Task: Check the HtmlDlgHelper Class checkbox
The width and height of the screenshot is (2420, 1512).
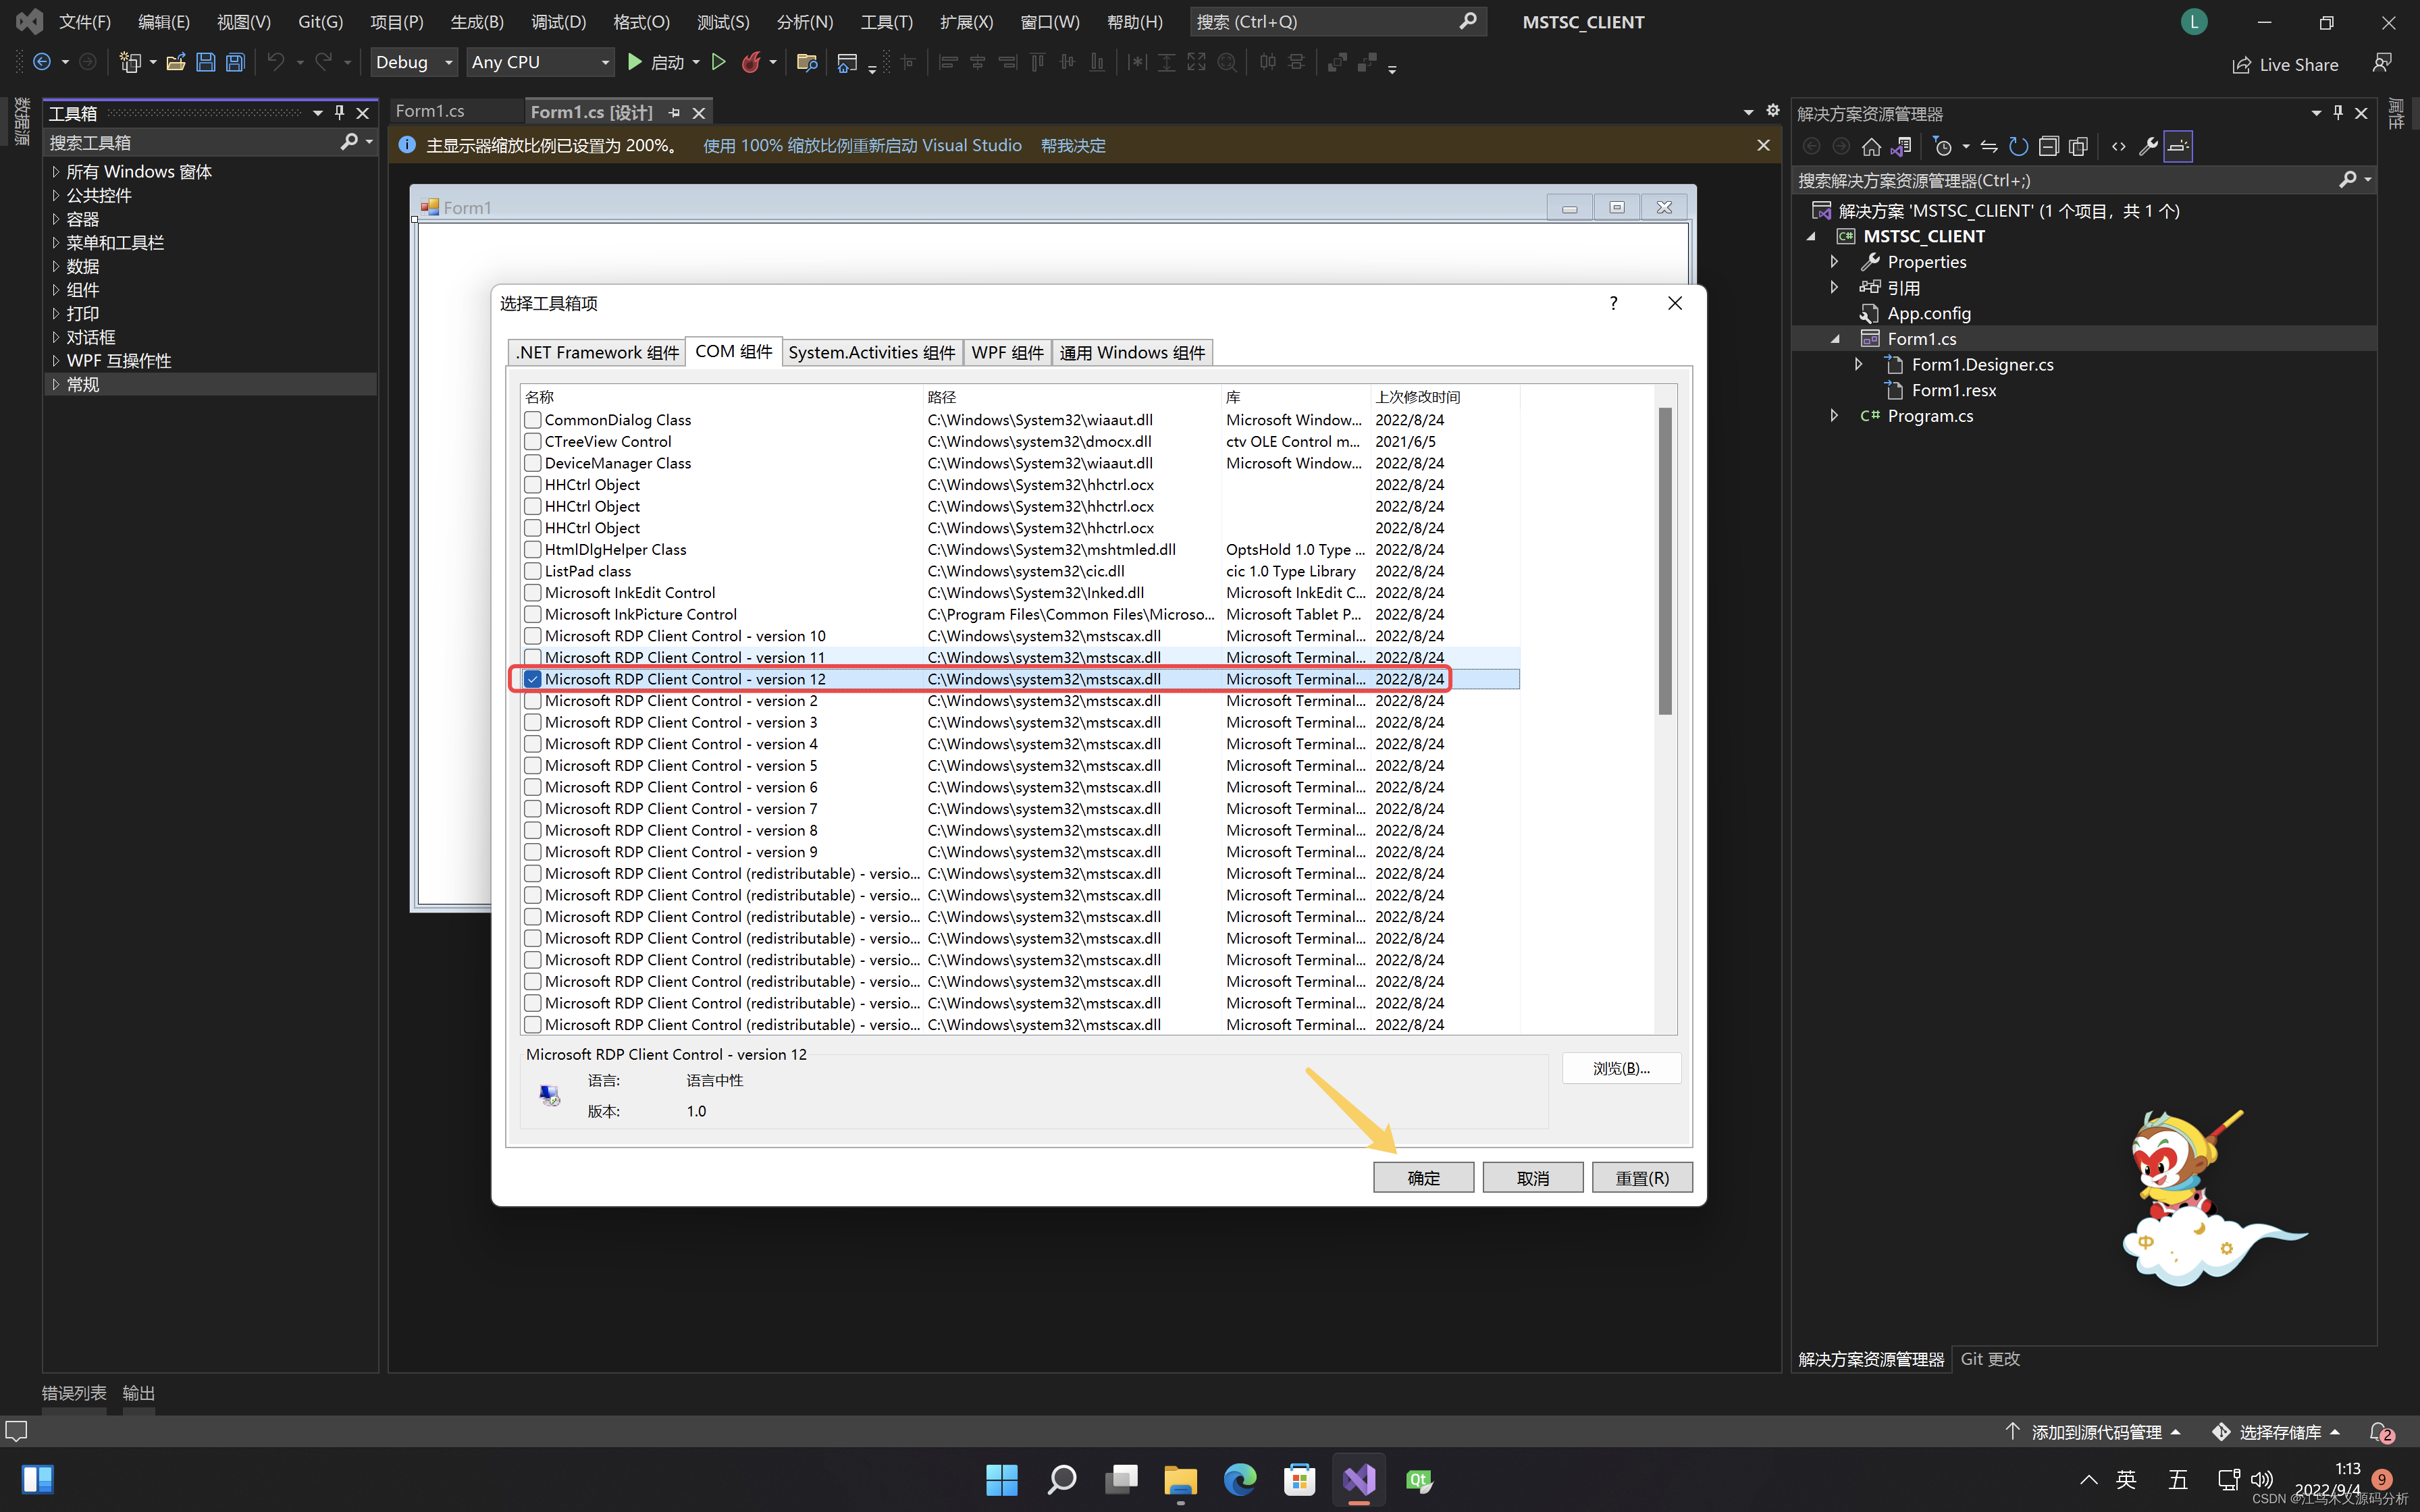Action: pos(533,549)
